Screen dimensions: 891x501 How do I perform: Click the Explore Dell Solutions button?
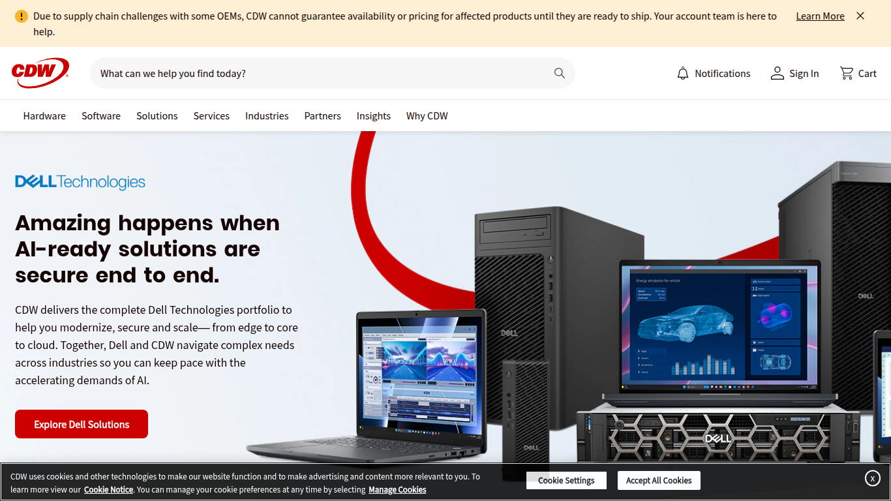coord(82,424)
